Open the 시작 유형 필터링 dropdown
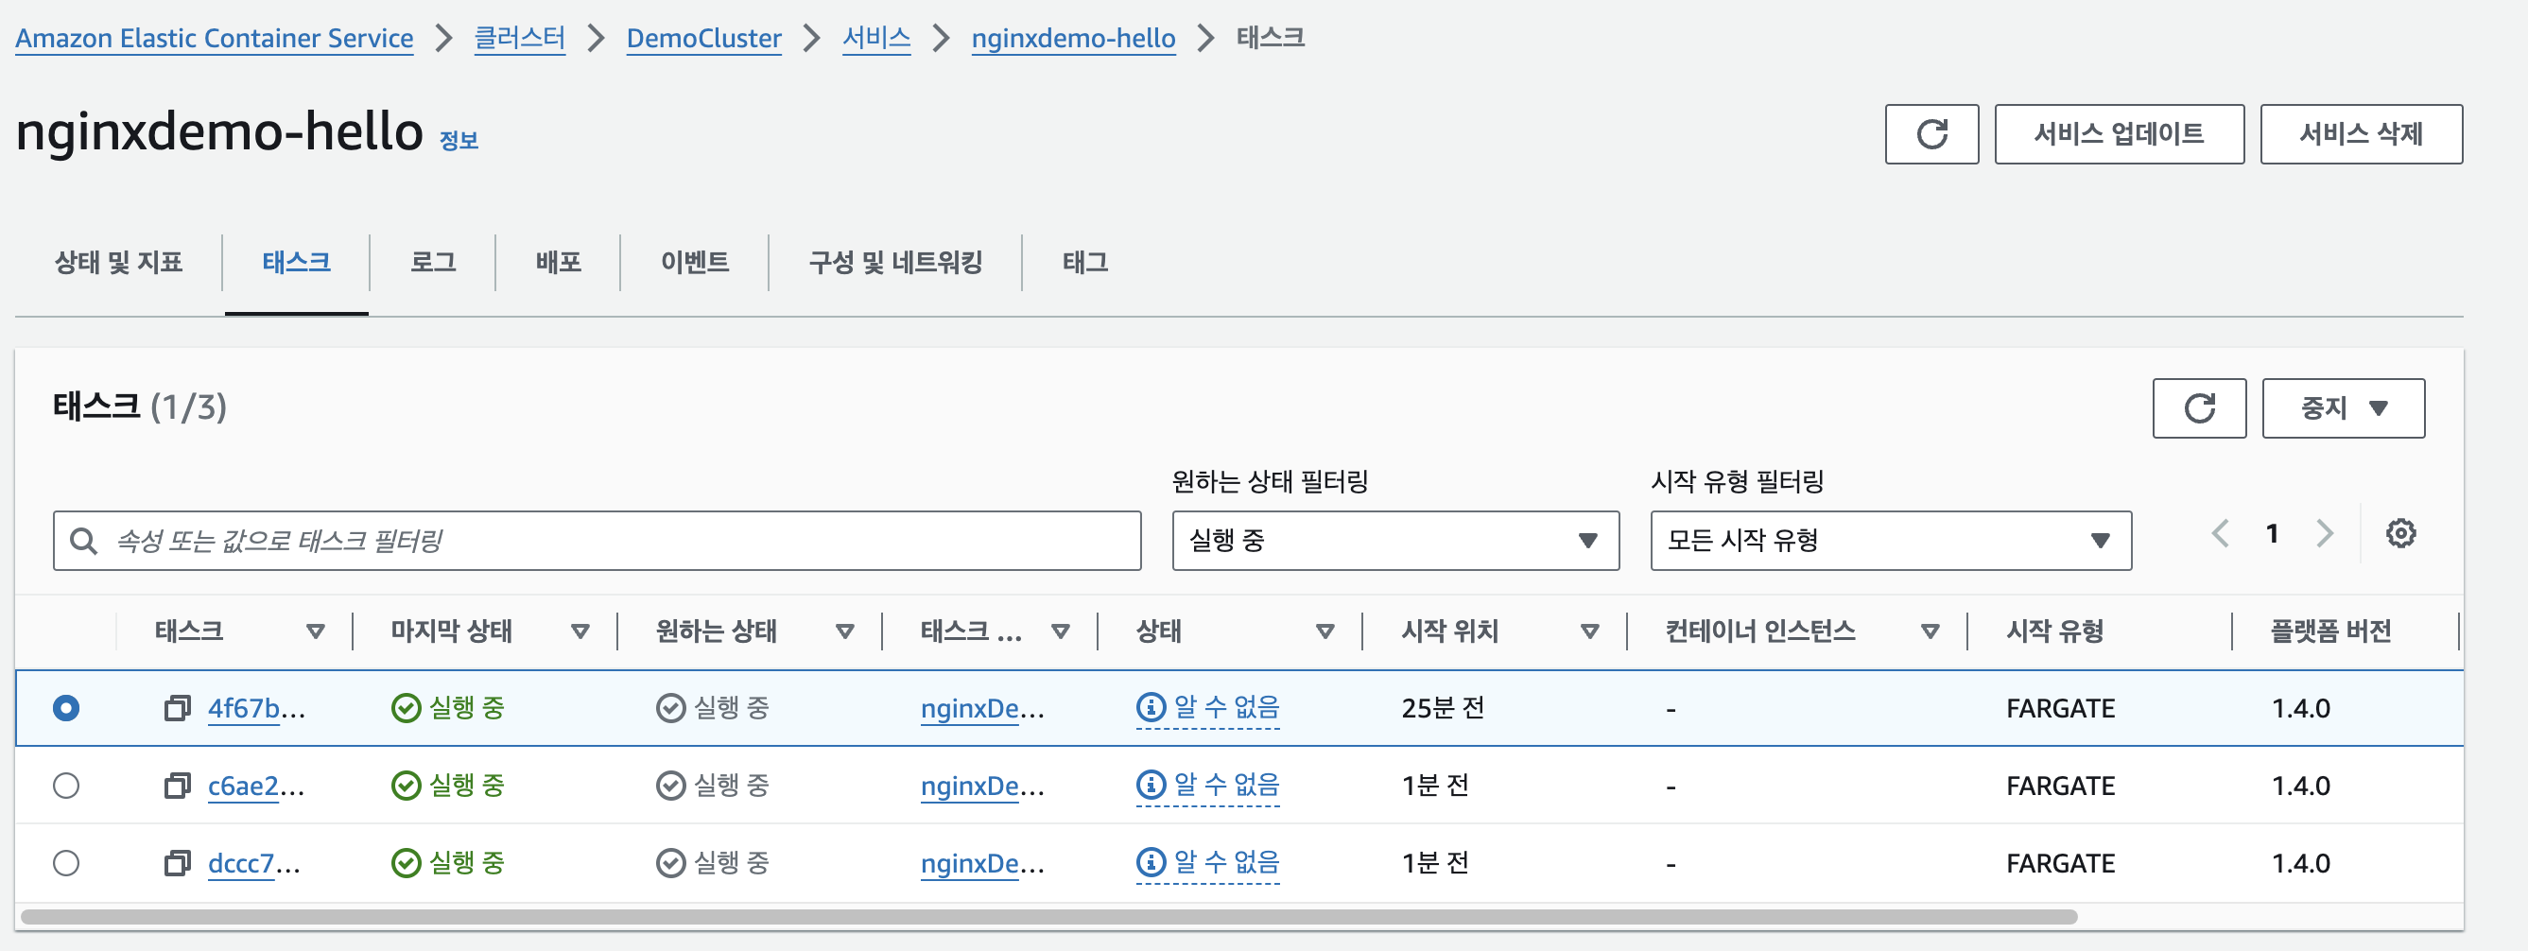This screenshot has width=2528, height=951. (1889, 541)
